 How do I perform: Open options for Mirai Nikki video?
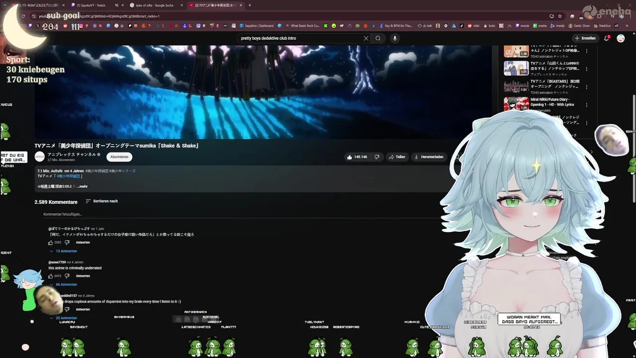click(x=586, y=105)
